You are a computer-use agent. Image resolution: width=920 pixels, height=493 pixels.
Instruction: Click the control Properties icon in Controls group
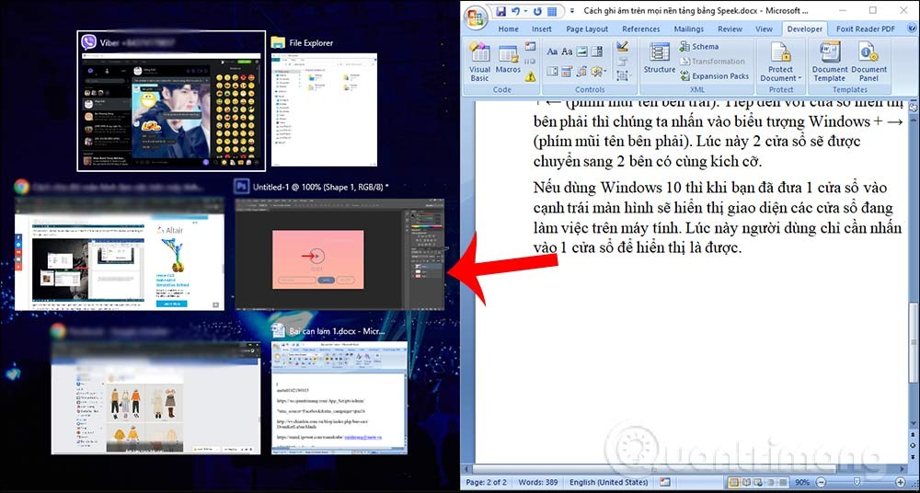point(623,62)
